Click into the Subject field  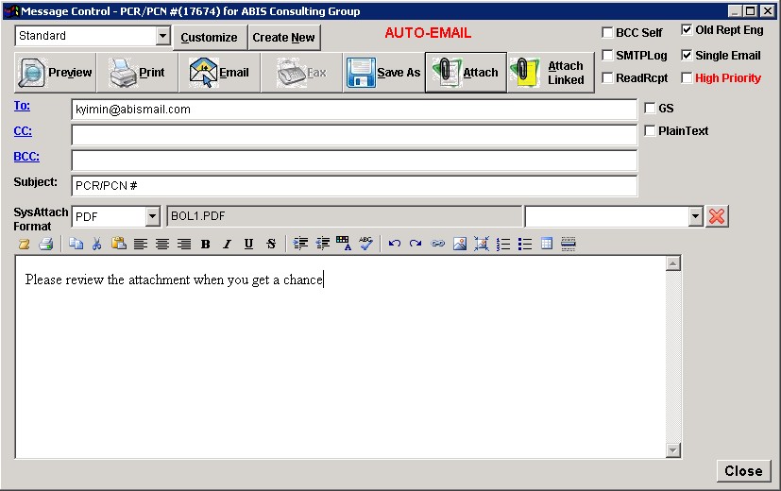click(353, 186)
